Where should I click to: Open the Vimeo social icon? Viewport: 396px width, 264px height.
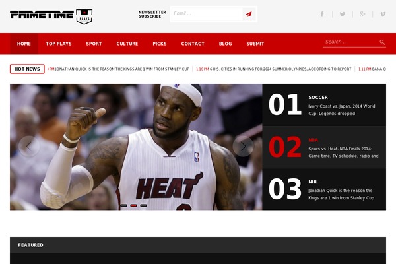tap(383, 14)
